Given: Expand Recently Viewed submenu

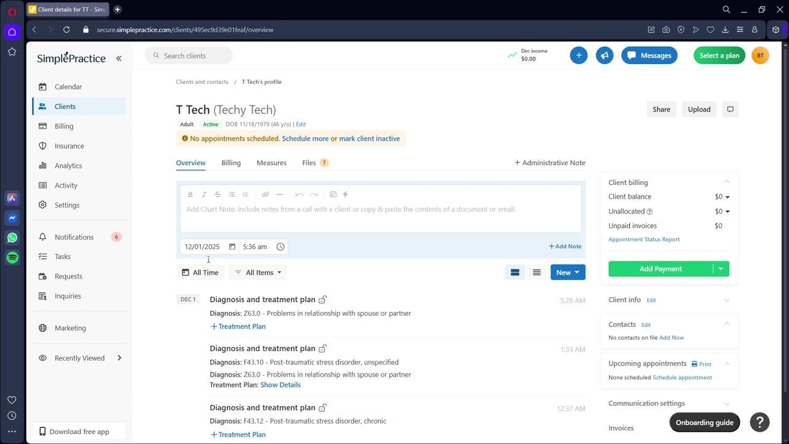Looking at the screenshot, I should coord(120,358).
